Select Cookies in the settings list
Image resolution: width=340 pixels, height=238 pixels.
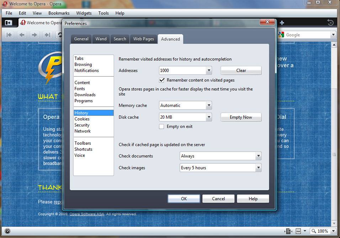(82, 119)
